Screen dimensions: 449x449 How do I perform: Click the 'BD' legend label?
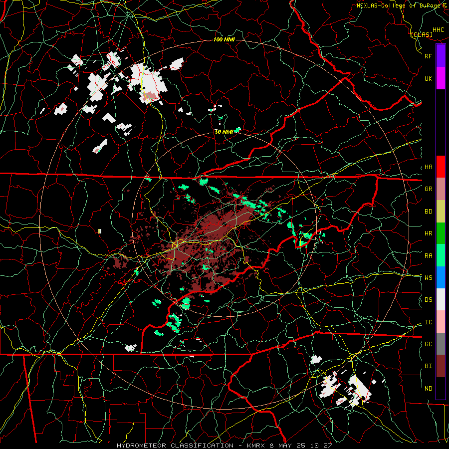[428, 212]
